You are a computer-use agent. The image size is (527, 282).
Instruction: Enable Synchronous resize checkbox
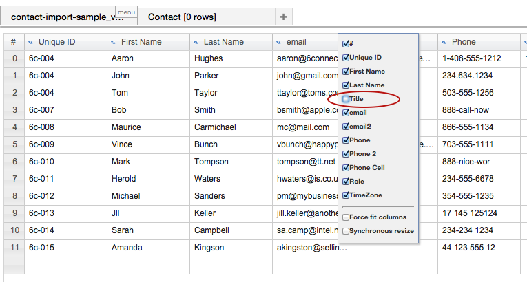346,231
